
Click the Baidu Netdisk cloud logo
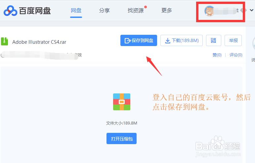(10, 11)
